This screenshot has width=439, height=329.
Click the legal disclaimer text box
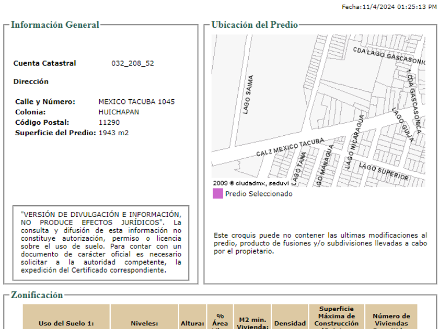tap(101, 242)
